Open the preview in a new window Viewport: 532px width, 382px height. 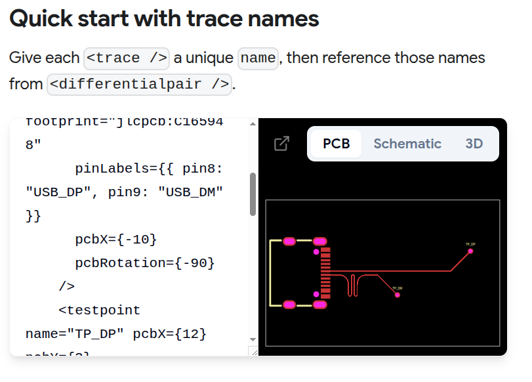coord(281,144)
